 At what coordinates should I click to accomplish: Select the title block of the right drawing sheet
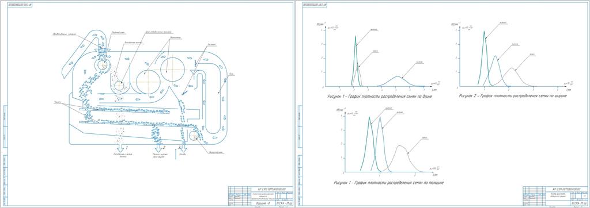coord(555,195)
